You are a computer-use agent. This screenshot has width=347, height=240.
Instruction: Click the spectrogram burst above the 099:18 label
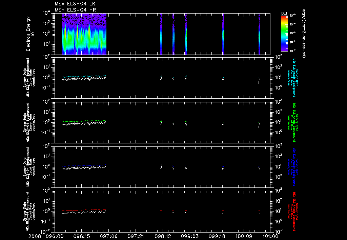pos(223,34)
